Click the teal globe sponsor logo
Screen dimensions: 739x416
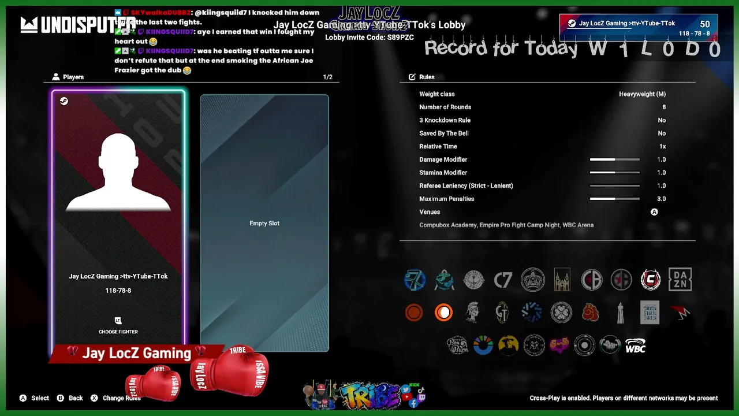(444, 280)
